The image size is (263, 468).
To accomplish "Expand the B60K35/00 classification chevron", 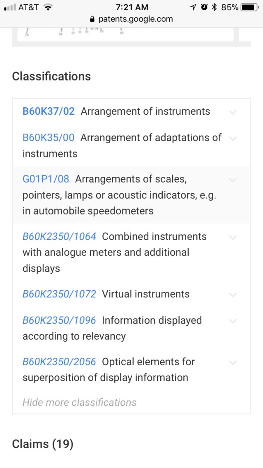I will click(233, 138).
